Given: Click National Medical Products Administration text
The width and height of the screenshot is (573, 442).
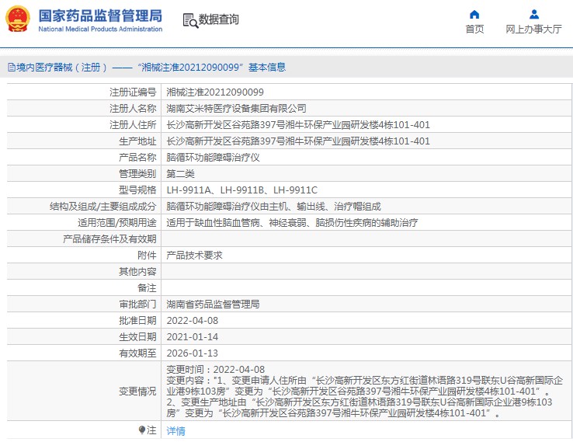Looking at the screenshot, I should tap(100, 29).
